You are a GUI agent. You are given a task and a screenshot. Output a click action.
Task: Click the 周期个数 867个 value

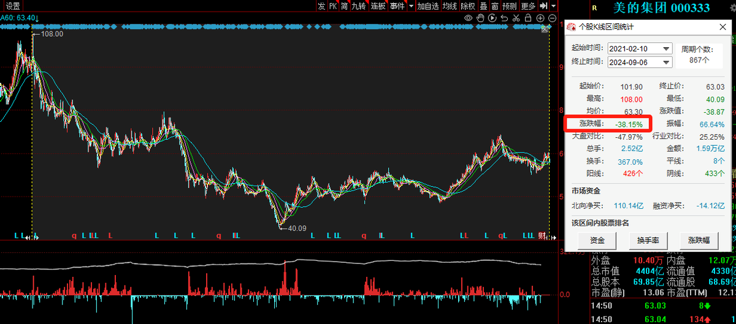point(699,60)
